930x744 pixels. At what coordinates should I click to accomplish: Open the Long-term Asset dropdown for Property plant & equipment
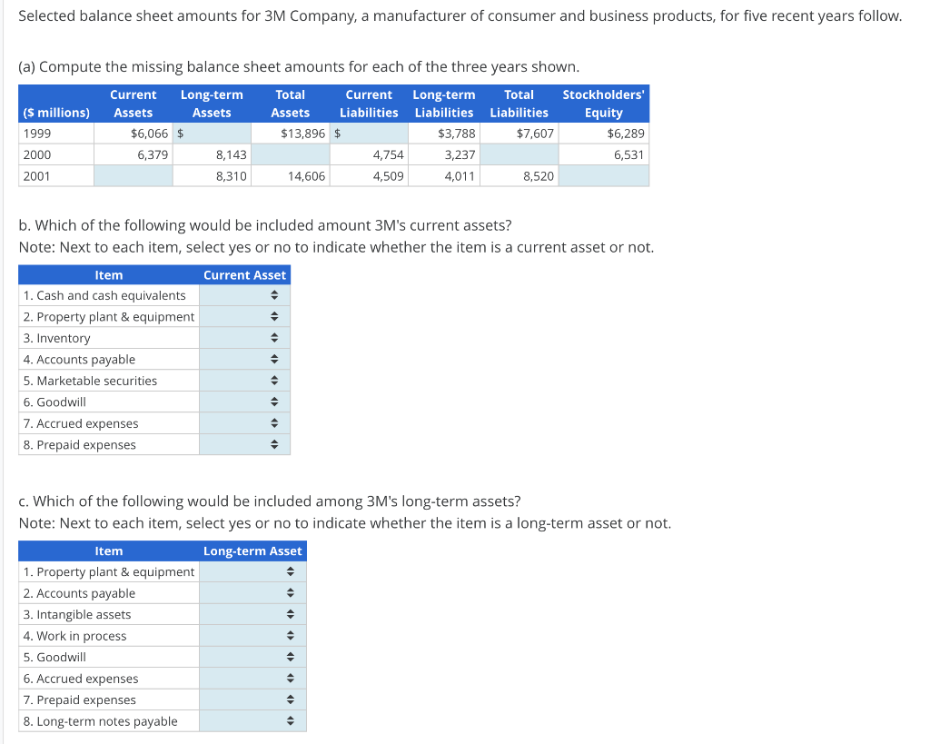coord(291,571)
